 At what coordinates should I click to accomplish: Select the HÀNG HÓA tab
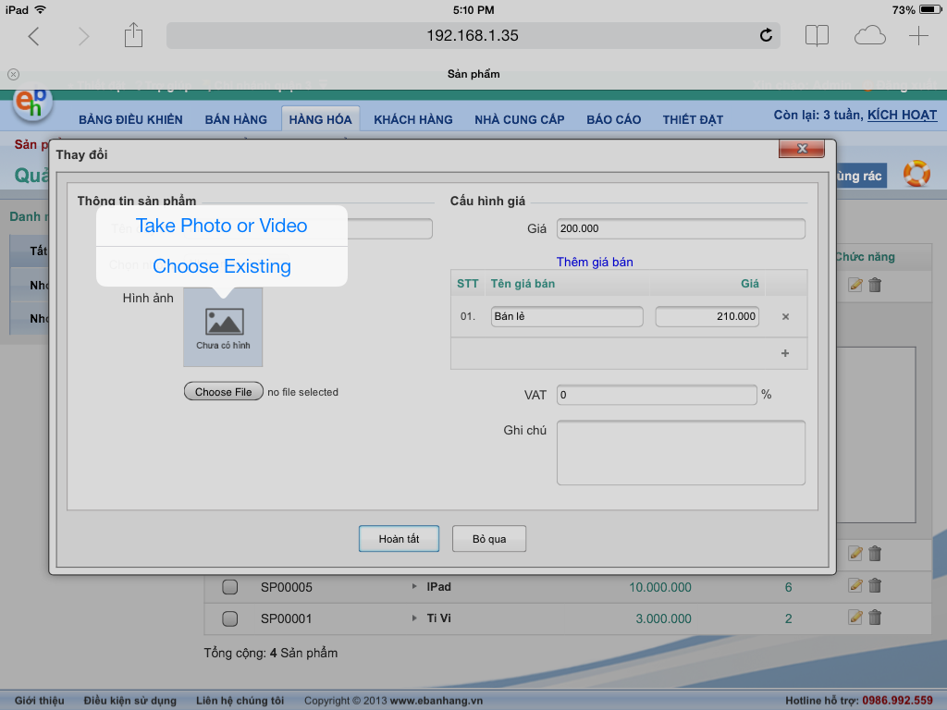coord(320,119)
